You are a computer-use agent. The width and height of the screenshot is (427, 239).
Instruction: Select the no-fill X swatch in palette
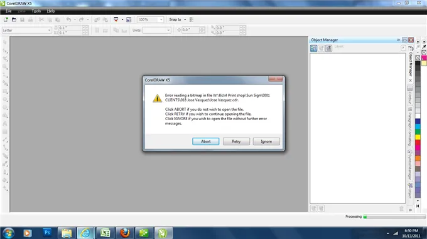418,58
